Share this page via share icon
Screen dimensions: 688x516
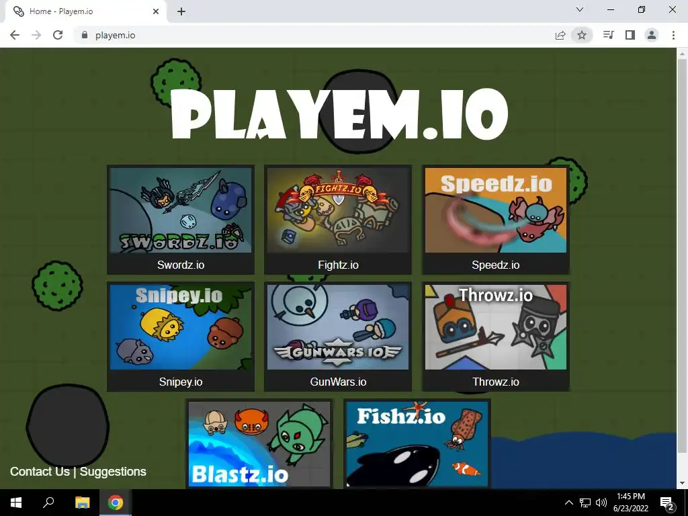(x=560, y=35)
